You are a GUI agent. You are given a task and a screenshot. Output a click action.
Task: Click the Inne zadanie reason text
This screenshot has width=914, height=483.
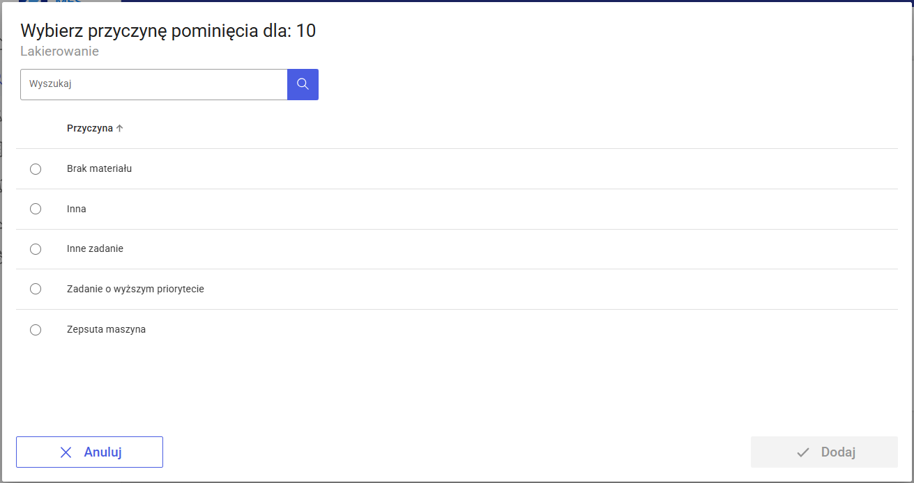95,248
